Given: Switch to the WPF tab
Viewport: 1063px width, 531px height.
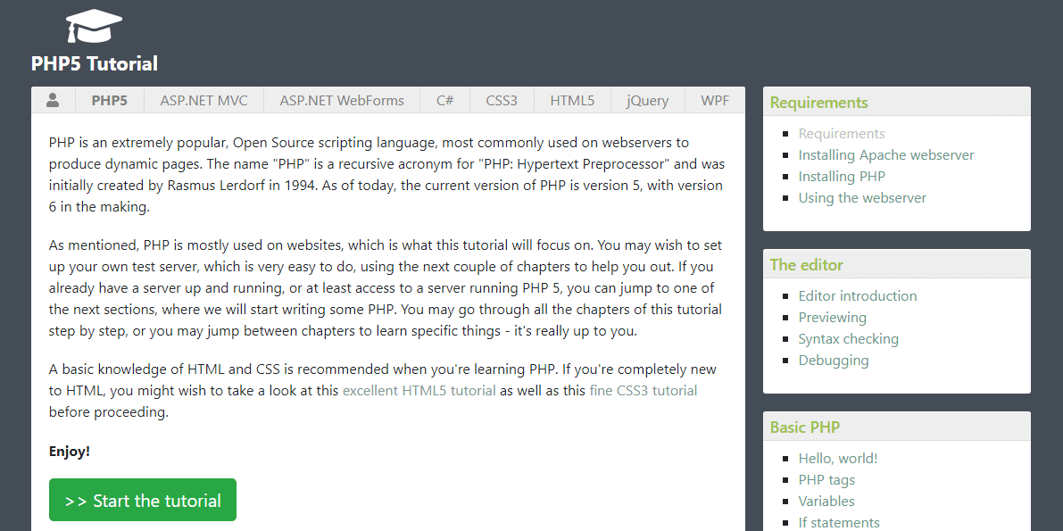Looking at the screenshot, I should click(x=715, y=100).
